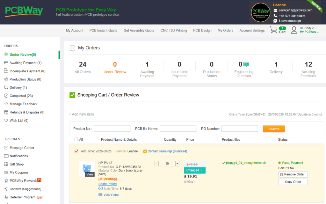Click the My Coupons ticket icon

tap(6, 172)
